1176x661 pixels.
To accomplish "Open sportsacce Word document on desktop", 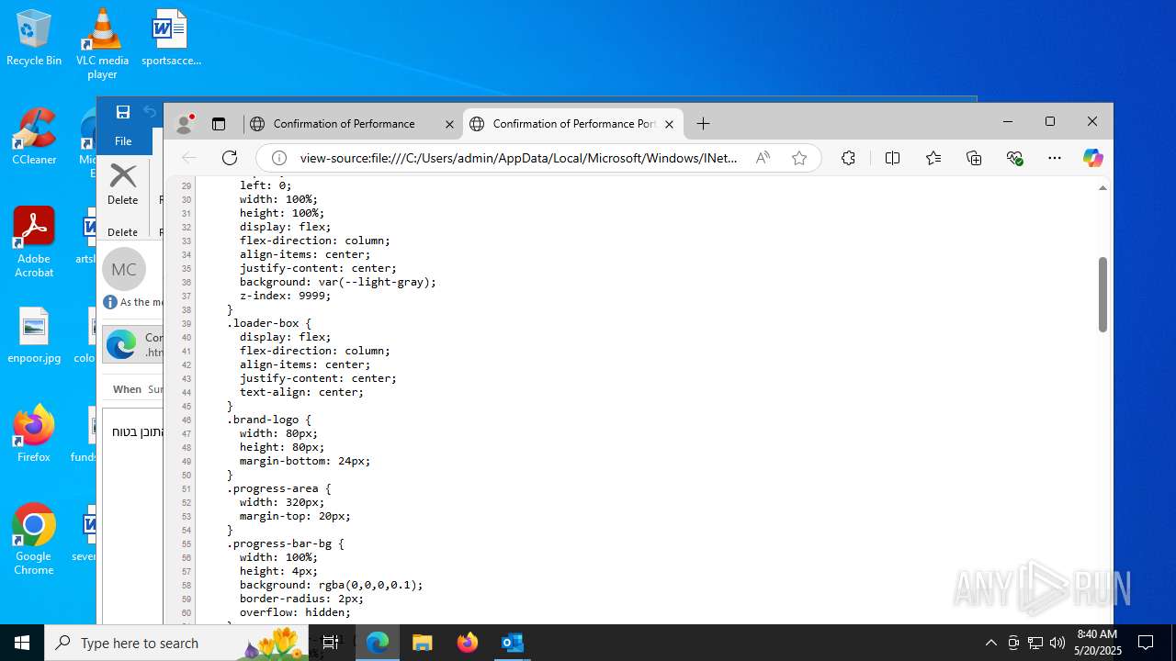I will click(171, 38).
